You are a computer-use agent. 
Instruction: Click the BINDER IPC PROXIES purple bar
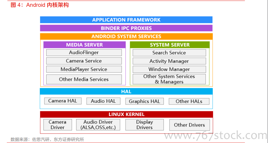(126, 28)
